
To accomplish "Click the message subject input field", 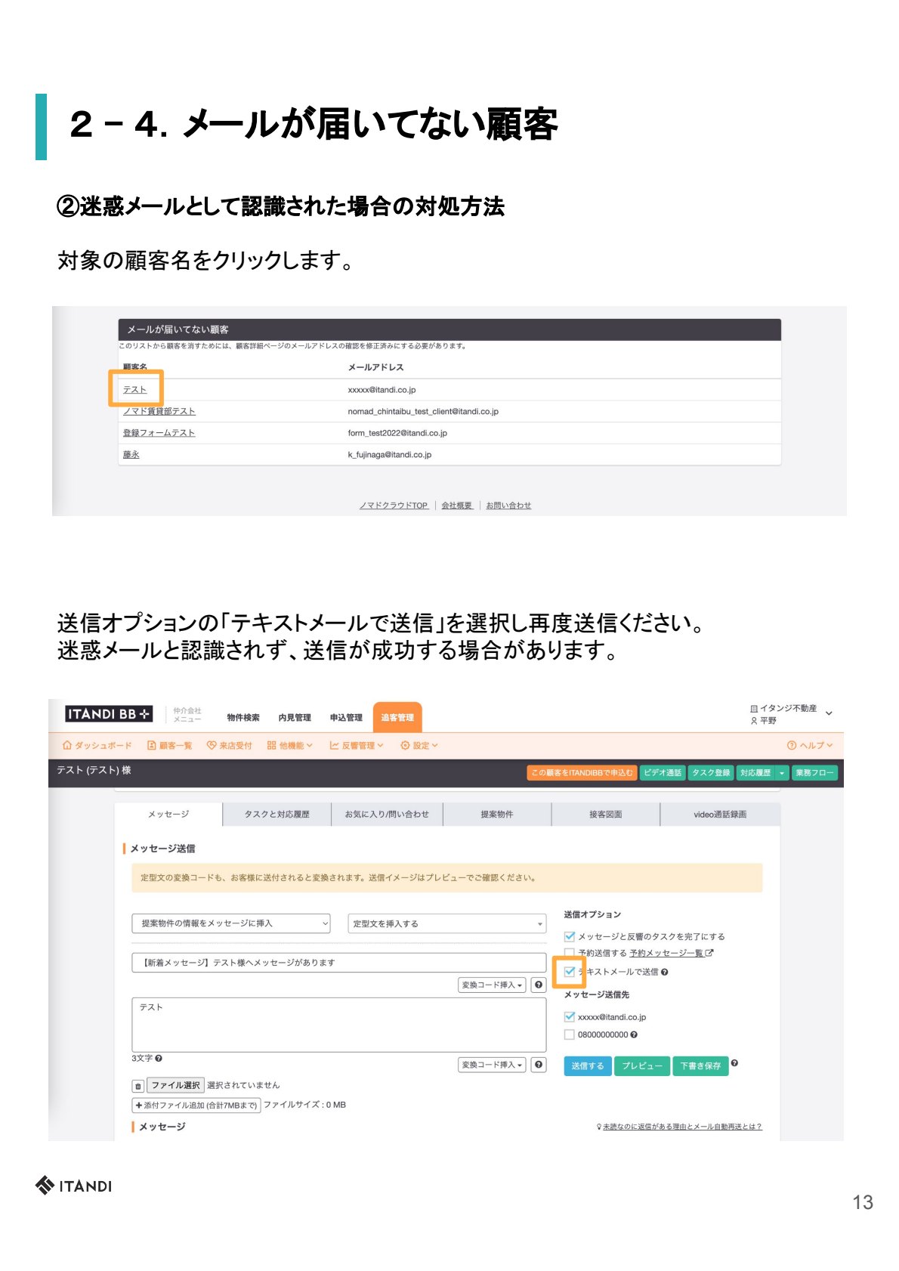I will 339,962.
